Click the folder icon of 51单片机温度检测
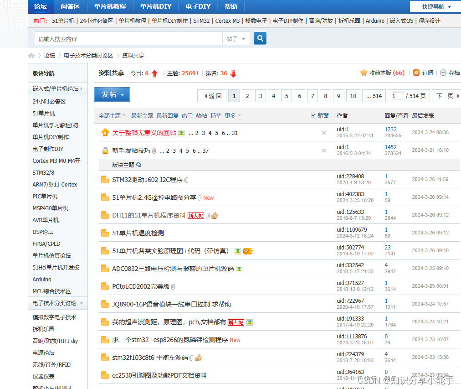461x389 pixels. pyautogui.click(x=105, y=233)
